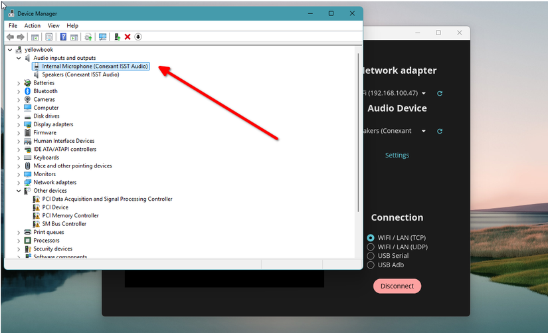The image size is (548, 333).
Task: Expand the Bluetooth device category
Action: (19, 91)
